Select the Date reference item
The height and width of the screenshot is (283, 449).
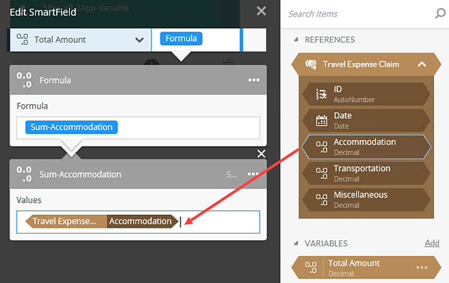click(x=366, y=121)
